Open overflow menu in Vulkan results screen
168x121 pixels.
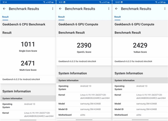pyautogui.click(x=165, y=9)
